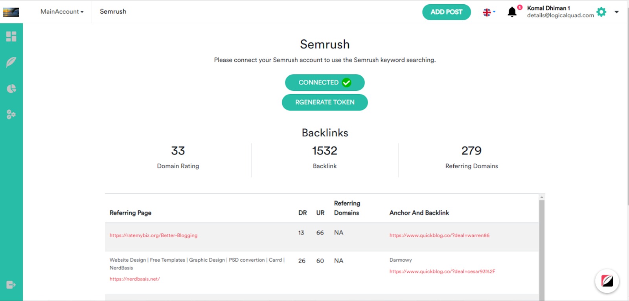Click the gears integrations icon in sidebar
Image resolution: width=629 pixels, height=301 pixels.
[x=11, y=114]
